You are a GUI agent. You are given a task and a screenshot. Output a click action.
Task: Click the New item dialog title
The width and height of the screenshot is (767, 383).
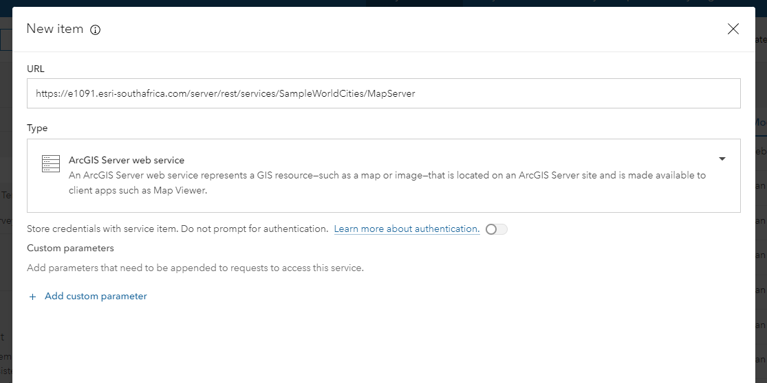click(54, 29)
